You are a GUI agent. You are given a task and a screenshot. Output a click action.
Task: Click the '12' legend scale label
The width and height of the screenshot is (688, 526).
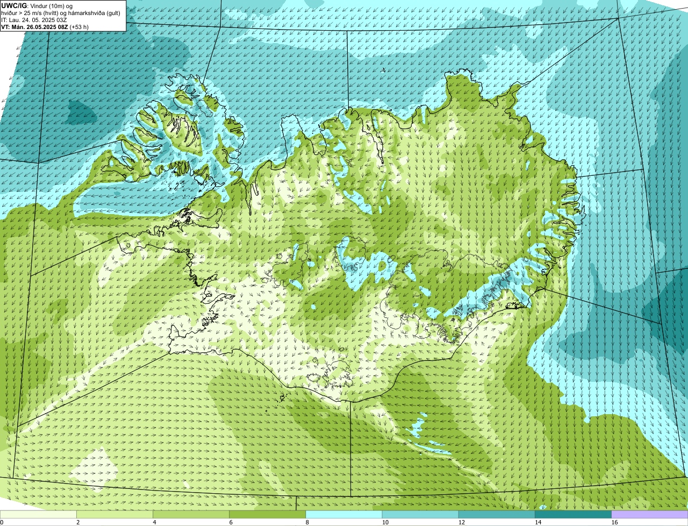point(461,522)
